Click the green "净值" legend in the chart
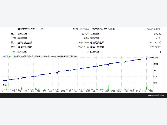The image size is (167, 125). (10, 57)
